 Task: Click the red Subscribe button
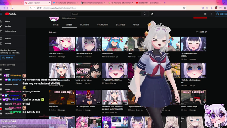click(200, 18)
